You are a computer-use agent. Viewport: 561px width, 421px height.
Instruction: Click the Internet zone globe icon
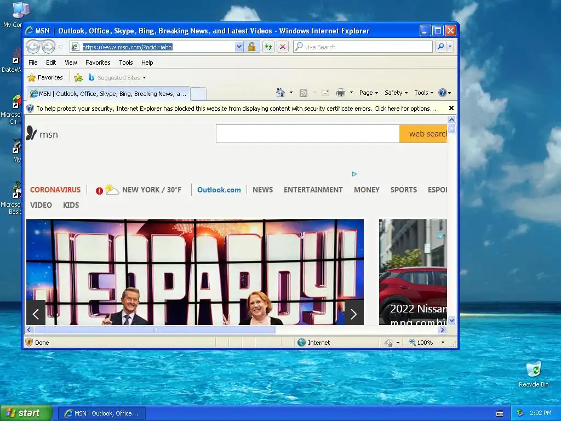coord(302,342)
